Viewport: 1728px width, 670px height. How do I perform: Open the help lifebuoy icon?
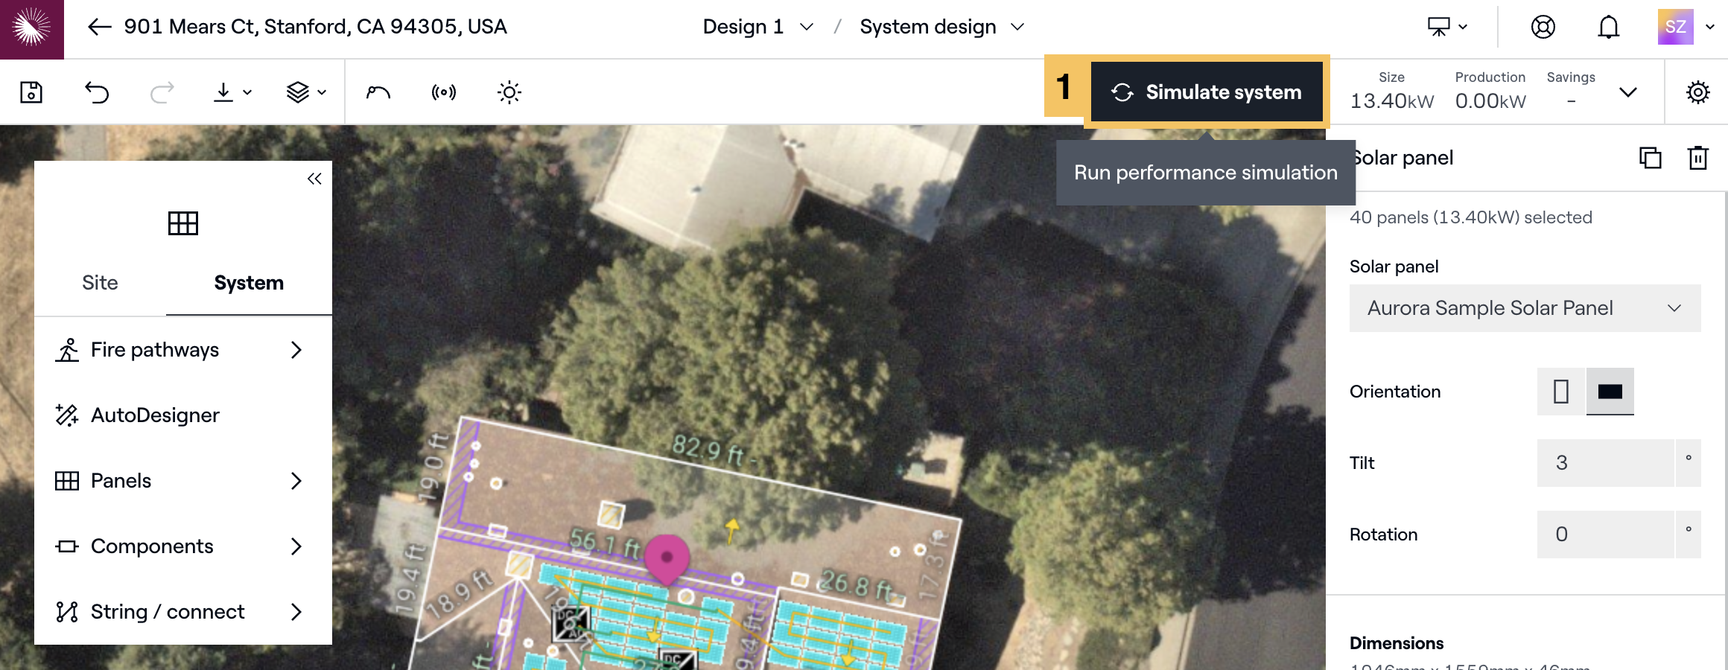click(1543, 28)
